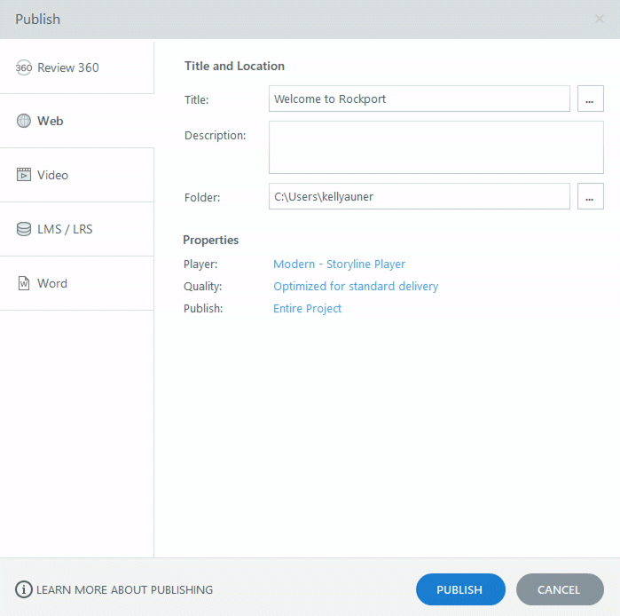The width and height of the screenshot is (620, 616).
Task: Switch to the Review 360 tab label
Action: tap(68, 67)
